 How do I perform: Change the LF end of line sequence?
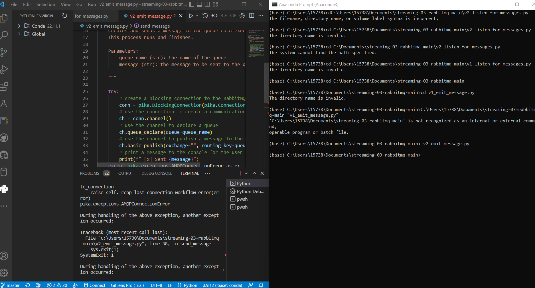click(170, 285)
